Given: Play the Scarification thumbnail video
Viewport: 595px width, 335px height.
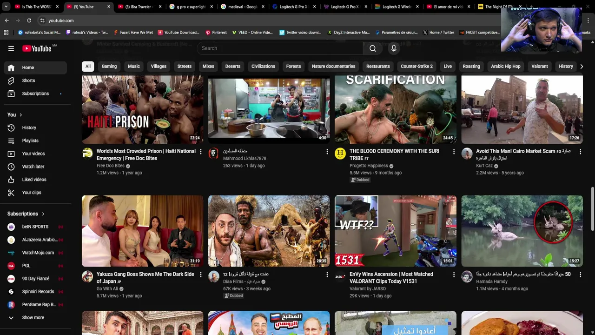Looking at the screenshot, I should coord(396,109).
